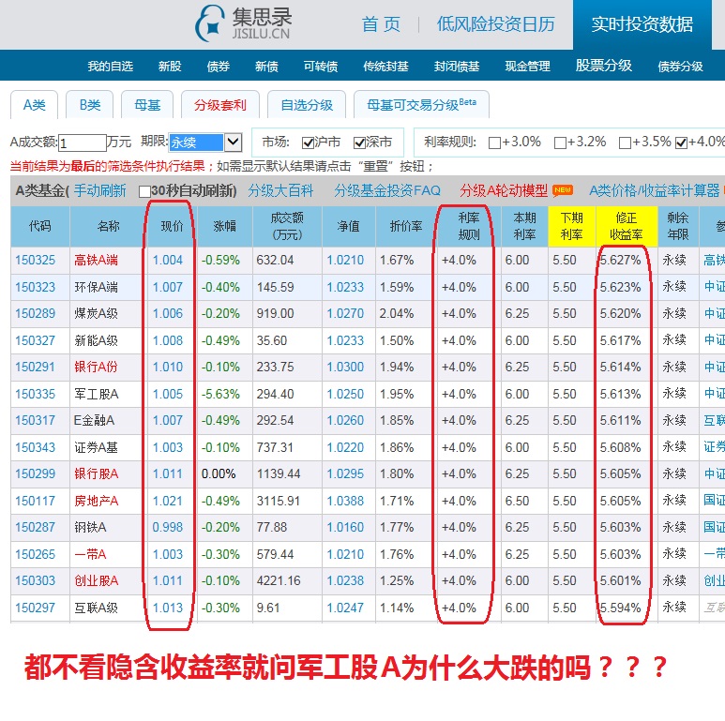Open the 分级大百科 link

(x=280, y=190)
